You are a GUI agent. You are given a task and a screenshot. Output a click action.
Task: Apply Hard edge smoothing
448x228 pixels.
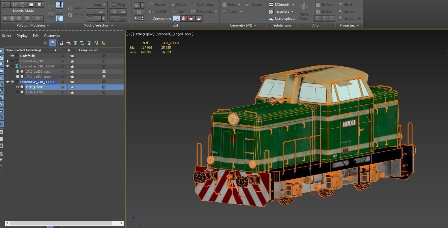pos(345,5)
